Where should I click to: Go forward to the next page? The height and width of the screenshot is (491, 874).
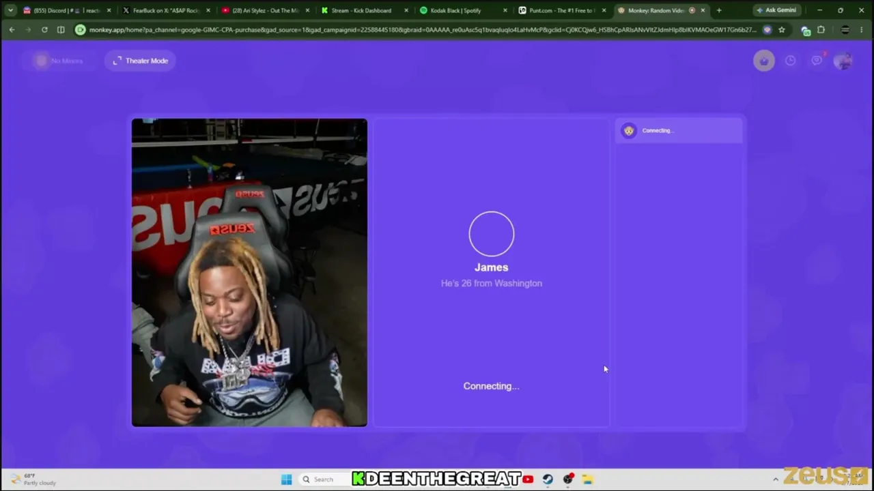28,30
